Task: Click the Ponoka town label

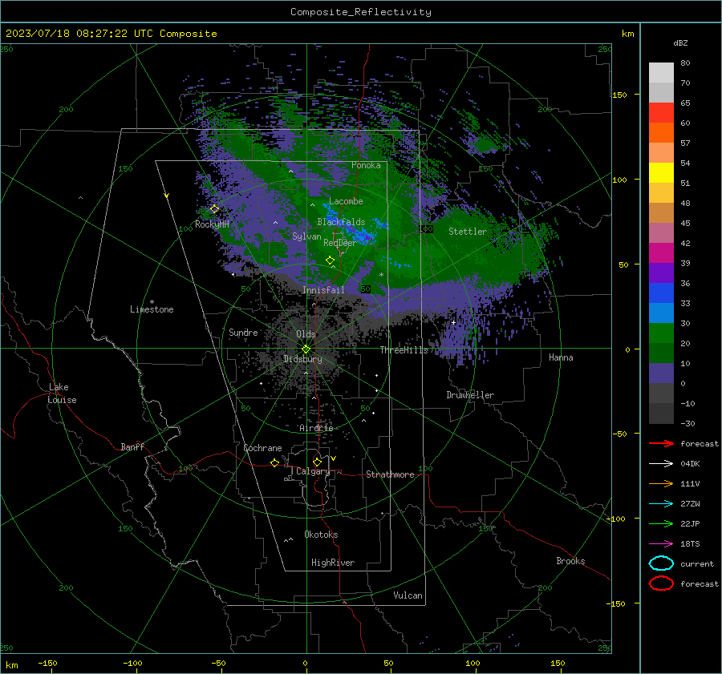Action: tap(366, 165)
